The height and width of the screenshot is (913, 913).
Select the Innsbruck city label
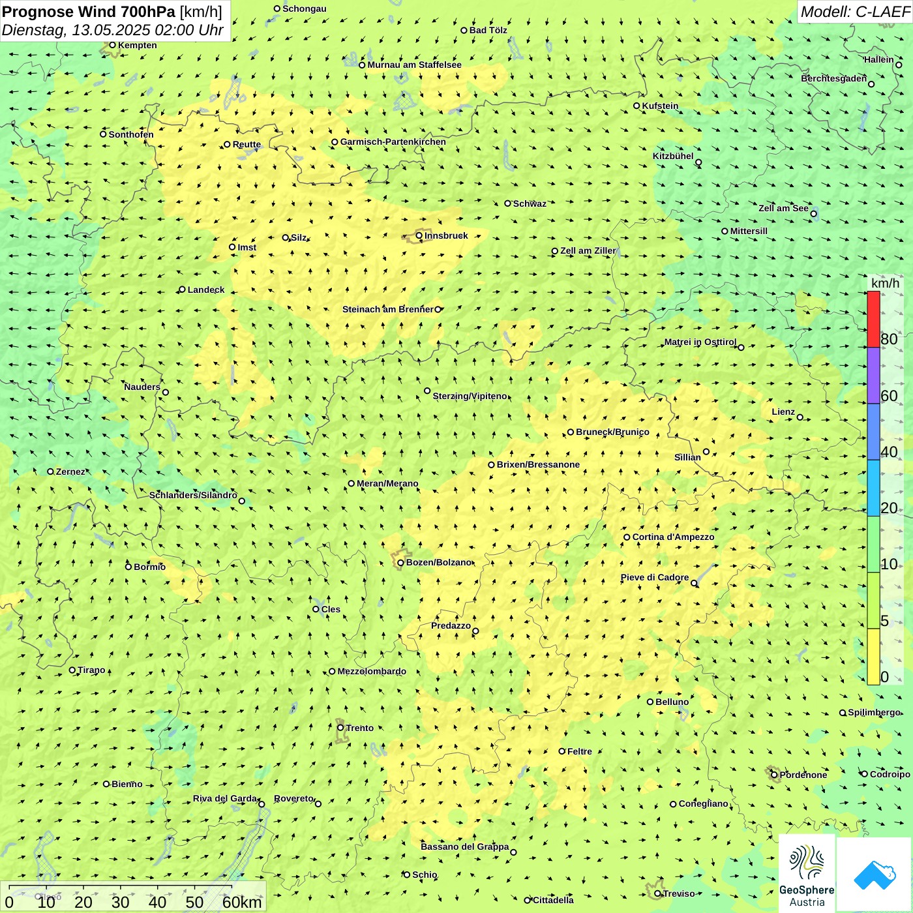pyautogui.click(x=446, y=235)
